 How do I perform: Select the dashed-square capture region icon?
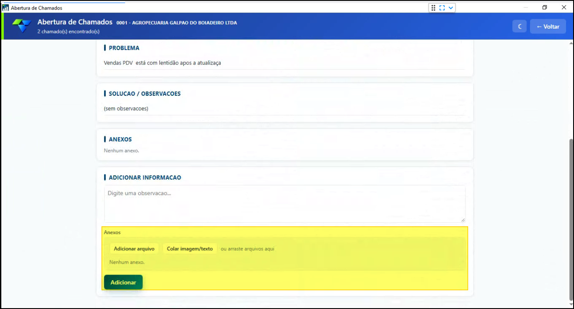tap(442, 8)
